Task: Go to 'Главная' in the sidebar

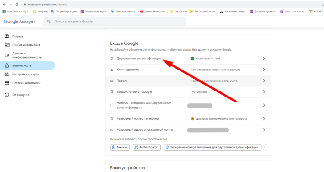Action: tap(28, 36)
